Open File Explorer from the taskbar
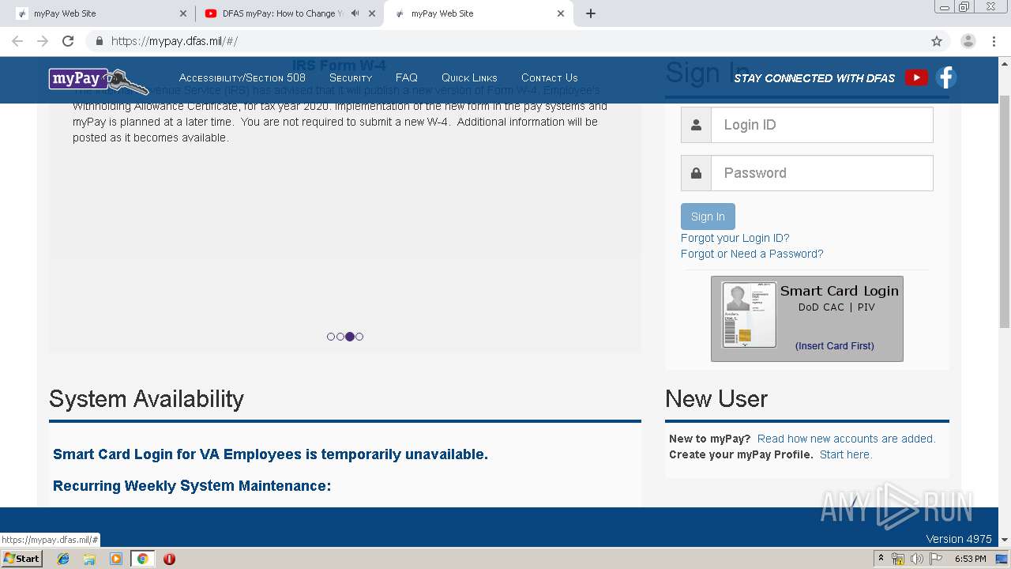Viewport: 1011px width, 569px height. [x=89, y=559]
